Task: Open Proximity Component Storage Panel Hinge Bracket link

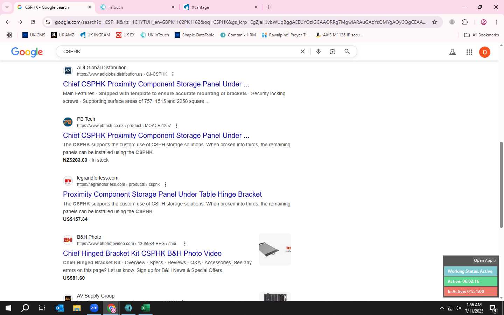Action: click(162, 194)
